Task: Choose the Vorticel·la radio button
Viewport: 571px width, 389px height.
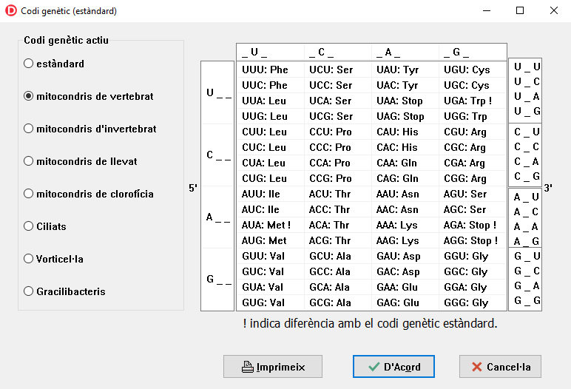Action: 29,259
